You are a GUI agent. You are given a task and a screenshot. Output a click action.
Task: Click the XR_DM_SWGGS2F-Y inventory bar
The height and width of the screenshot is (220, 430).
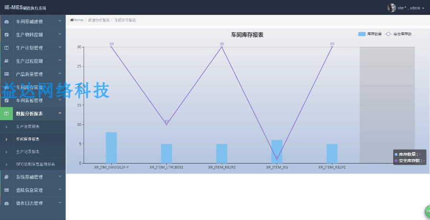tap(111, 148)
